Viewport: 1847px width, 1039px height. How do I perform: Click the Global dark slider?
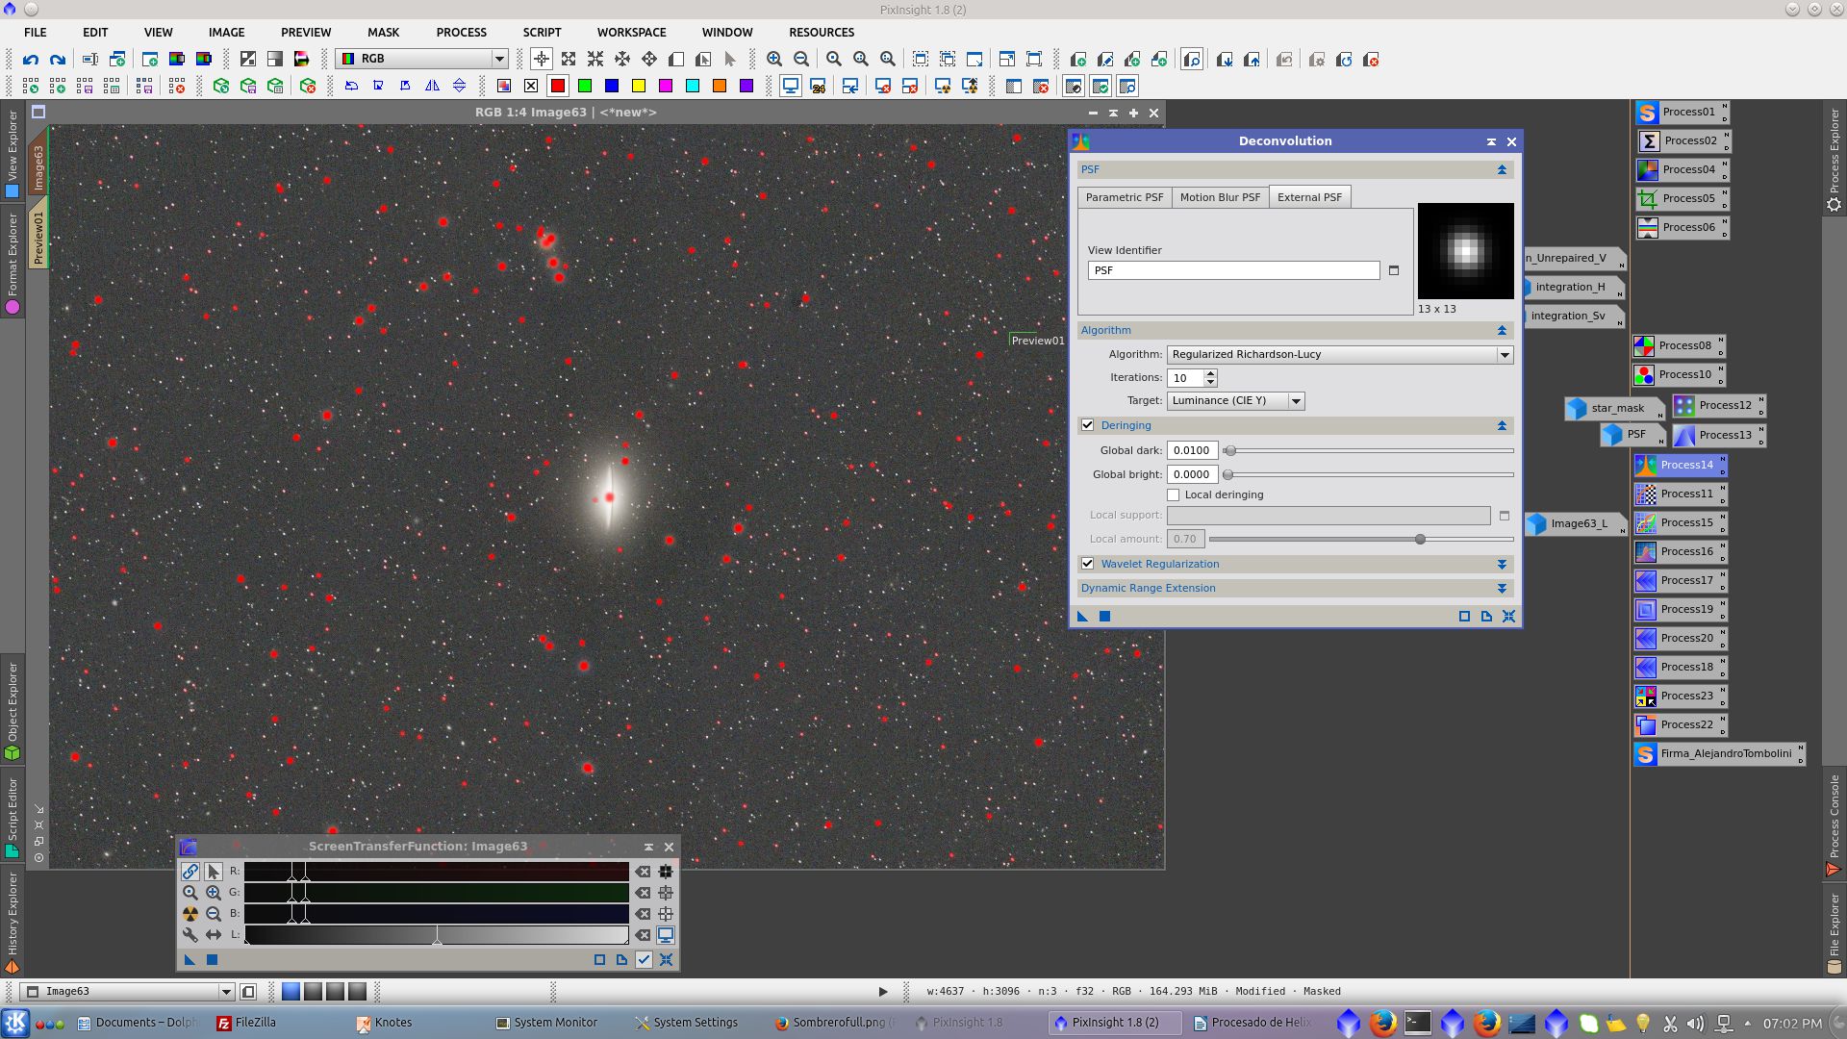tap(1368, 451)
